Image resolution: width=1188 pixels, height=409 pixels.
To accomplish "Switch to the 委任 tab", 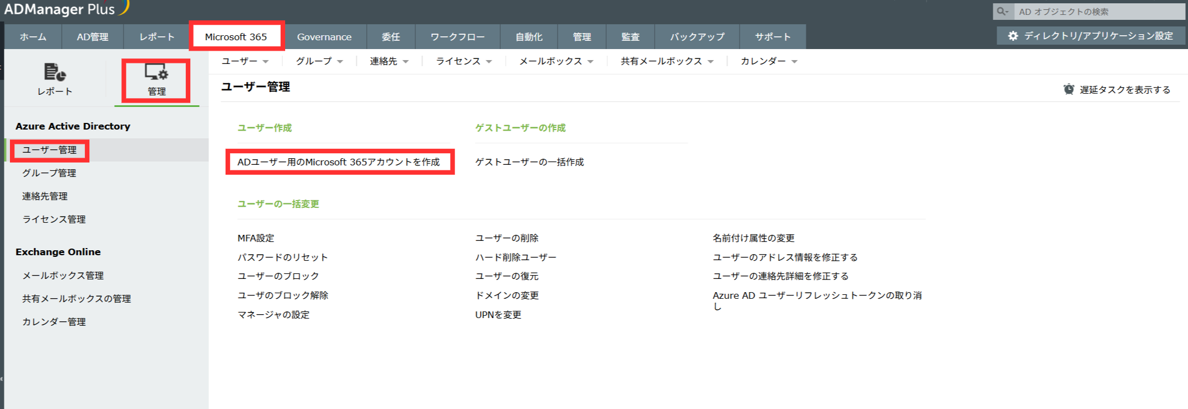I will [x=391, y=37].
